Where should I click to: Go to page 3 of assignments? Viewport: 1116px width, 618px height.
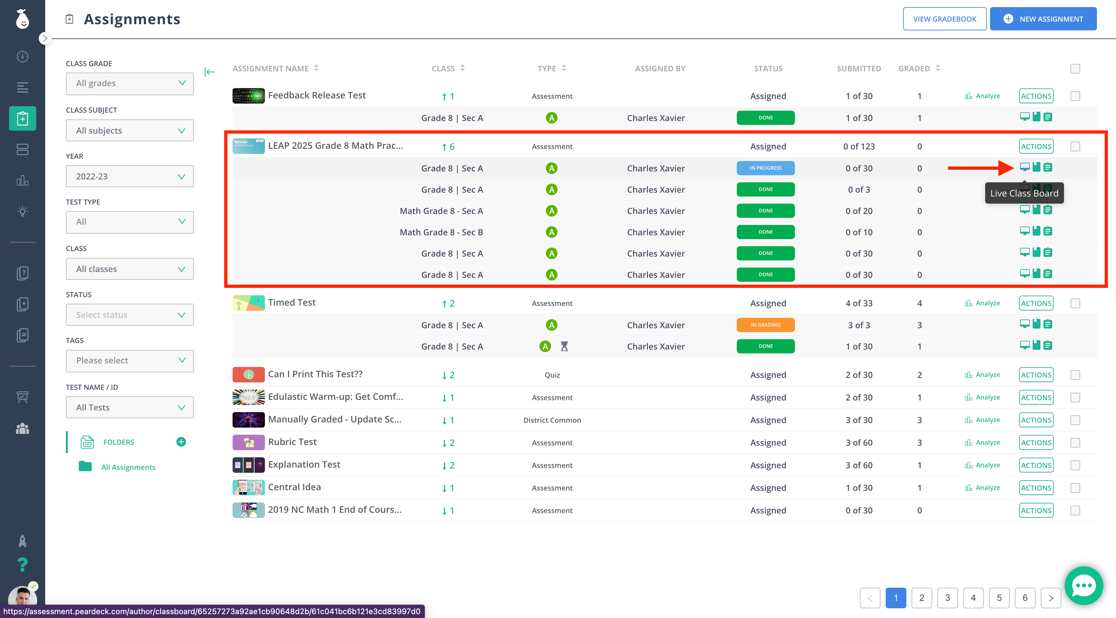point(947,598)
